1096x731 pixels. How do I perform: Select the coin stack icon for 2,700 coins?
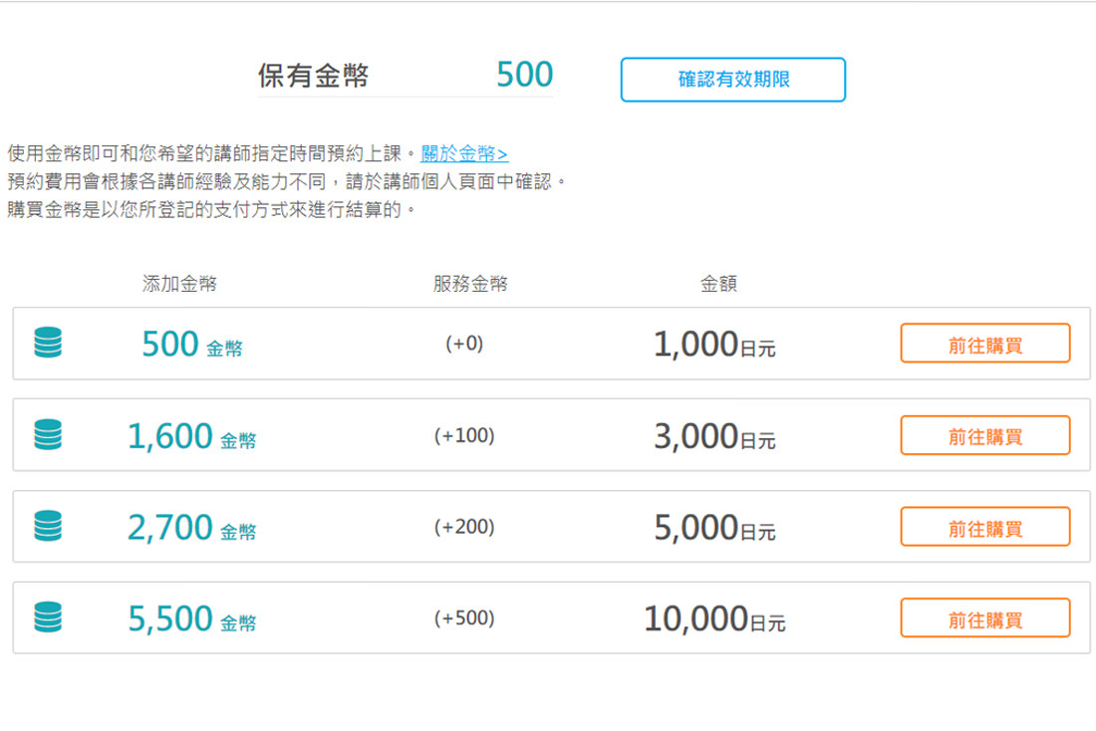click(47, 526)
